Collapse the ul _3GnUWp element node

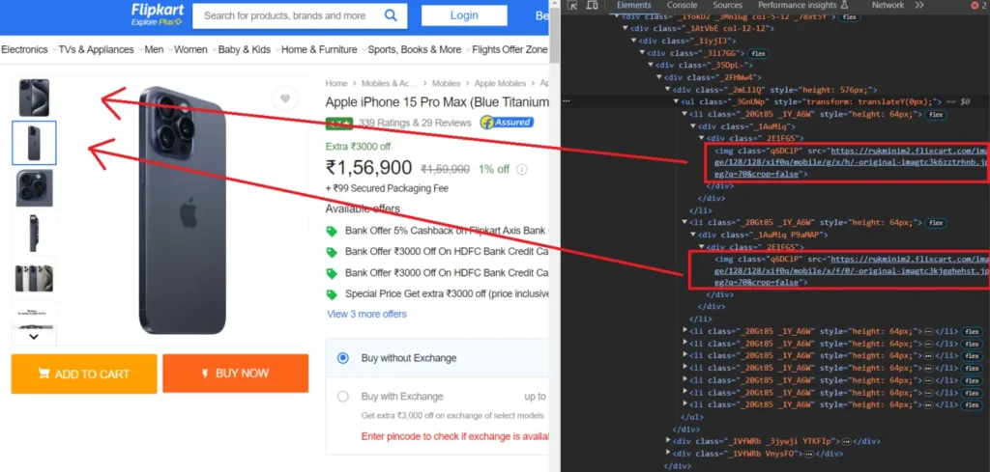point(676,101)
